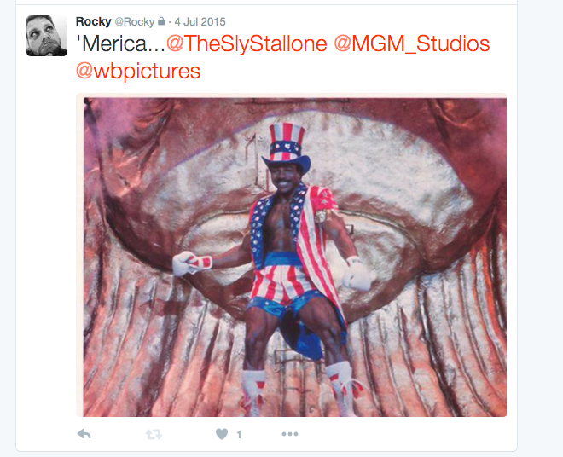Click the reply arrow icon under the tweet
Screen dimensions: 563x457
click(84, 434)
